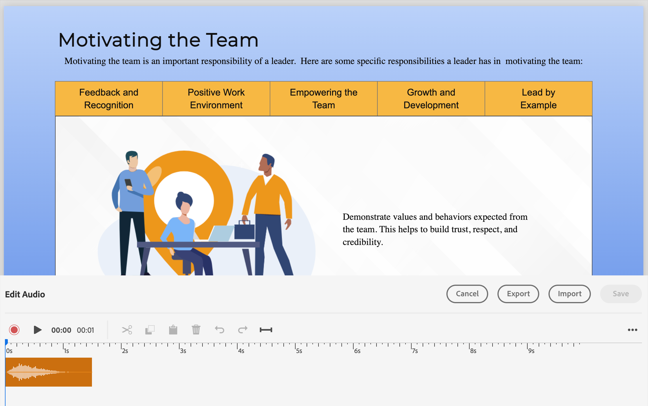Image resolution: width=648 pixels, height=406 pixels.
Task: Click the Save button
Action: (x=621, y=294)
